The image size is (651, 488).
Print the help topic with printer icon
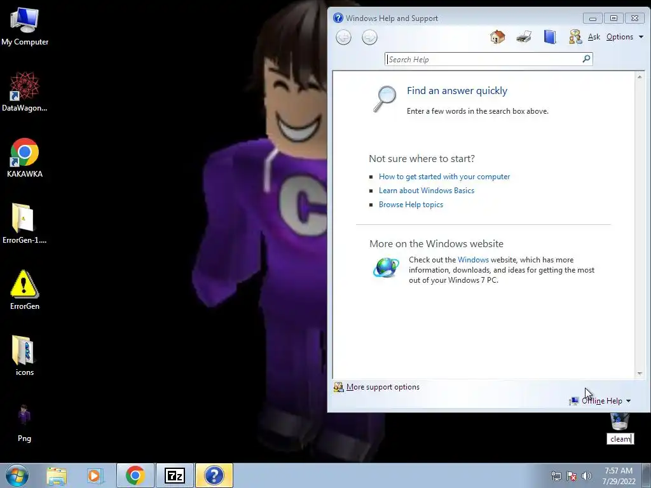pyautogui.click(x=524, y=37)
